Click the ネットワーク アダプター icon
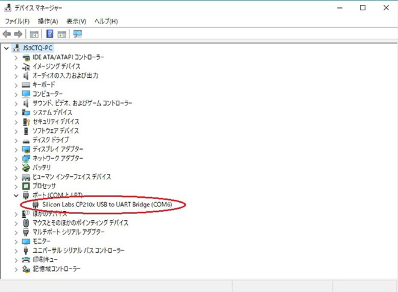398x292 pixels. tap(26, 159)
